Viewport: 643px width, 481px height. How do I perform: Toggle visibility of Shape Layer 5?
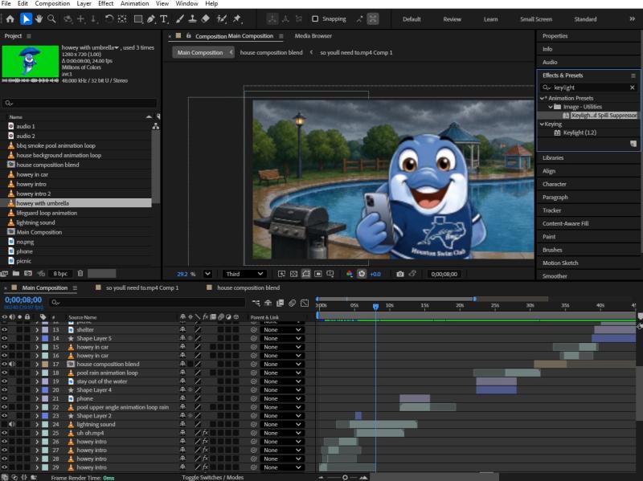pyautogui.click(x=5, y=338)
